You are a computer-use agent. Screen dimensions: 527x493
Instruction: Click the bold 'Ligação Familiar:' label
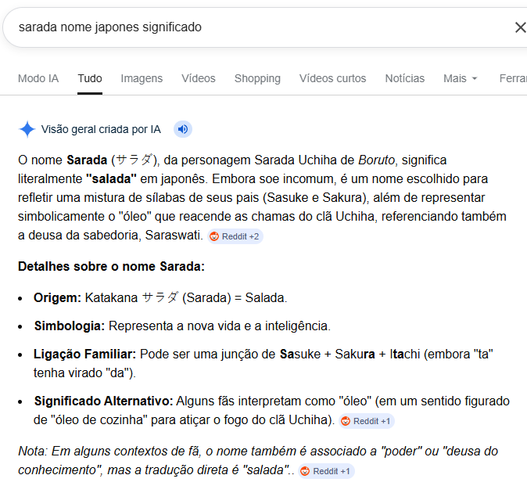pos(84,354)
